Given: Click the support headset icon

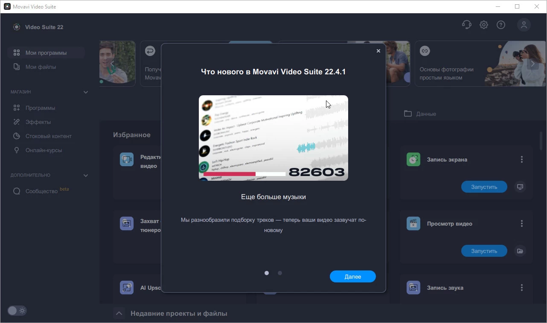Looking at the screenshot, I should click(466, 25).
